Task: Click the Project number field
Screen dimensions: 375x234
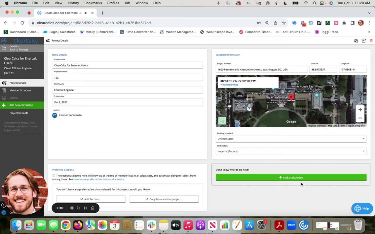Action: [x=127, y=78]
